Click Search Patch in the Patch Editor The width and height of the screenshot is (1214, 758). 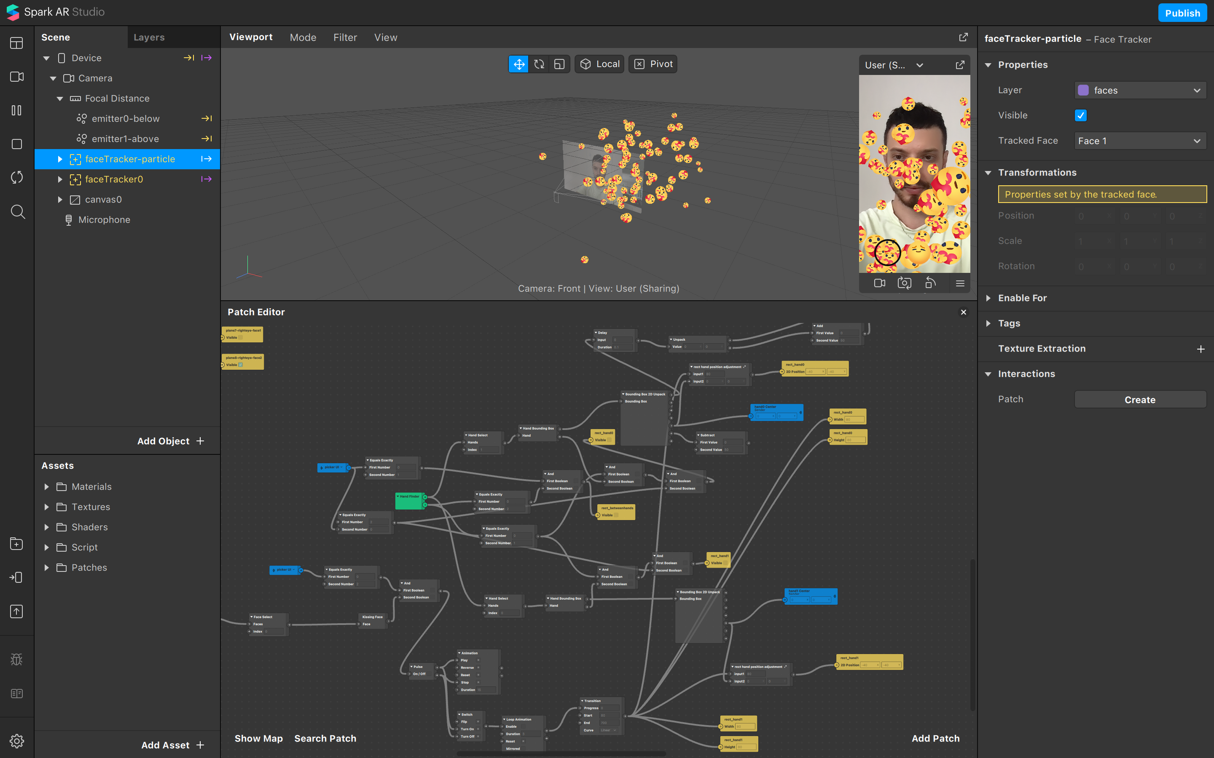325,739
